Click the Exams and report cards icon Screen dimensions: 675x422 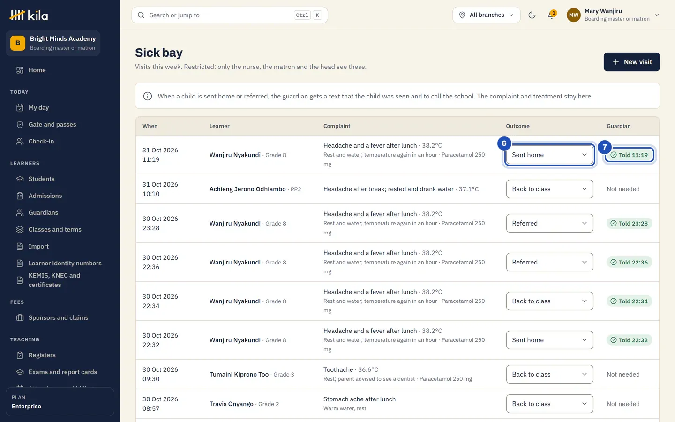(20, 372)
